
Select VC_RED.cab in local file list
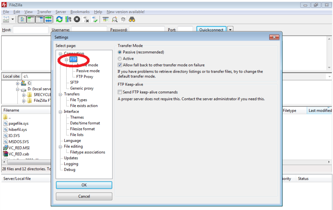coord(19,154)
